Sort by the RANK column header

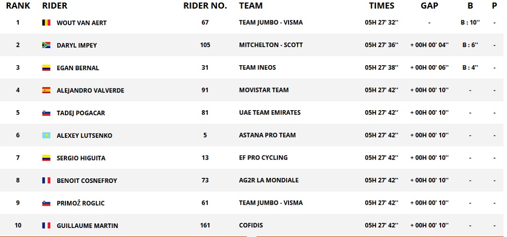(18, 6)
